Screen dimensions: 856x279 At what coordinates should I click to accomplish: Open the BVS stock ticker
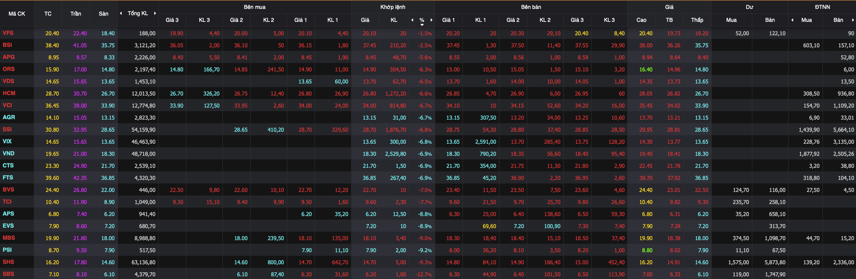coord(8,190)
